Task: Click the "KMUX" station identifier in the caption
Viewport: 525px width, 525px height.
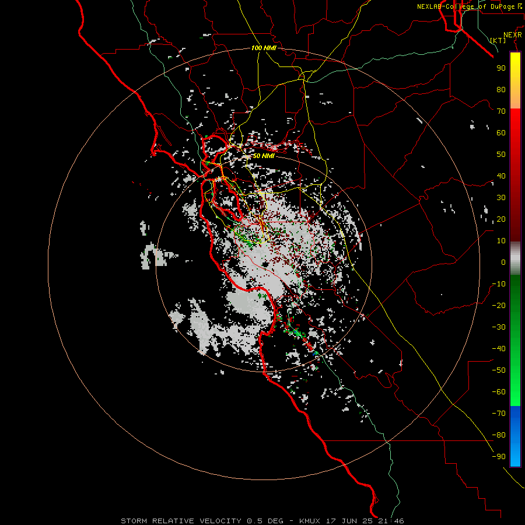Action: (310, 521)
